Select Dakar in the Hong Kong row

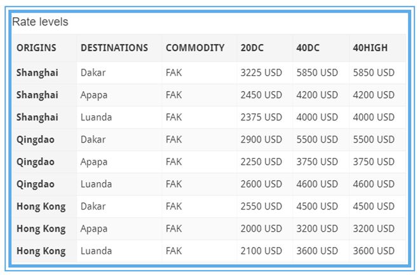click(93, 206)
